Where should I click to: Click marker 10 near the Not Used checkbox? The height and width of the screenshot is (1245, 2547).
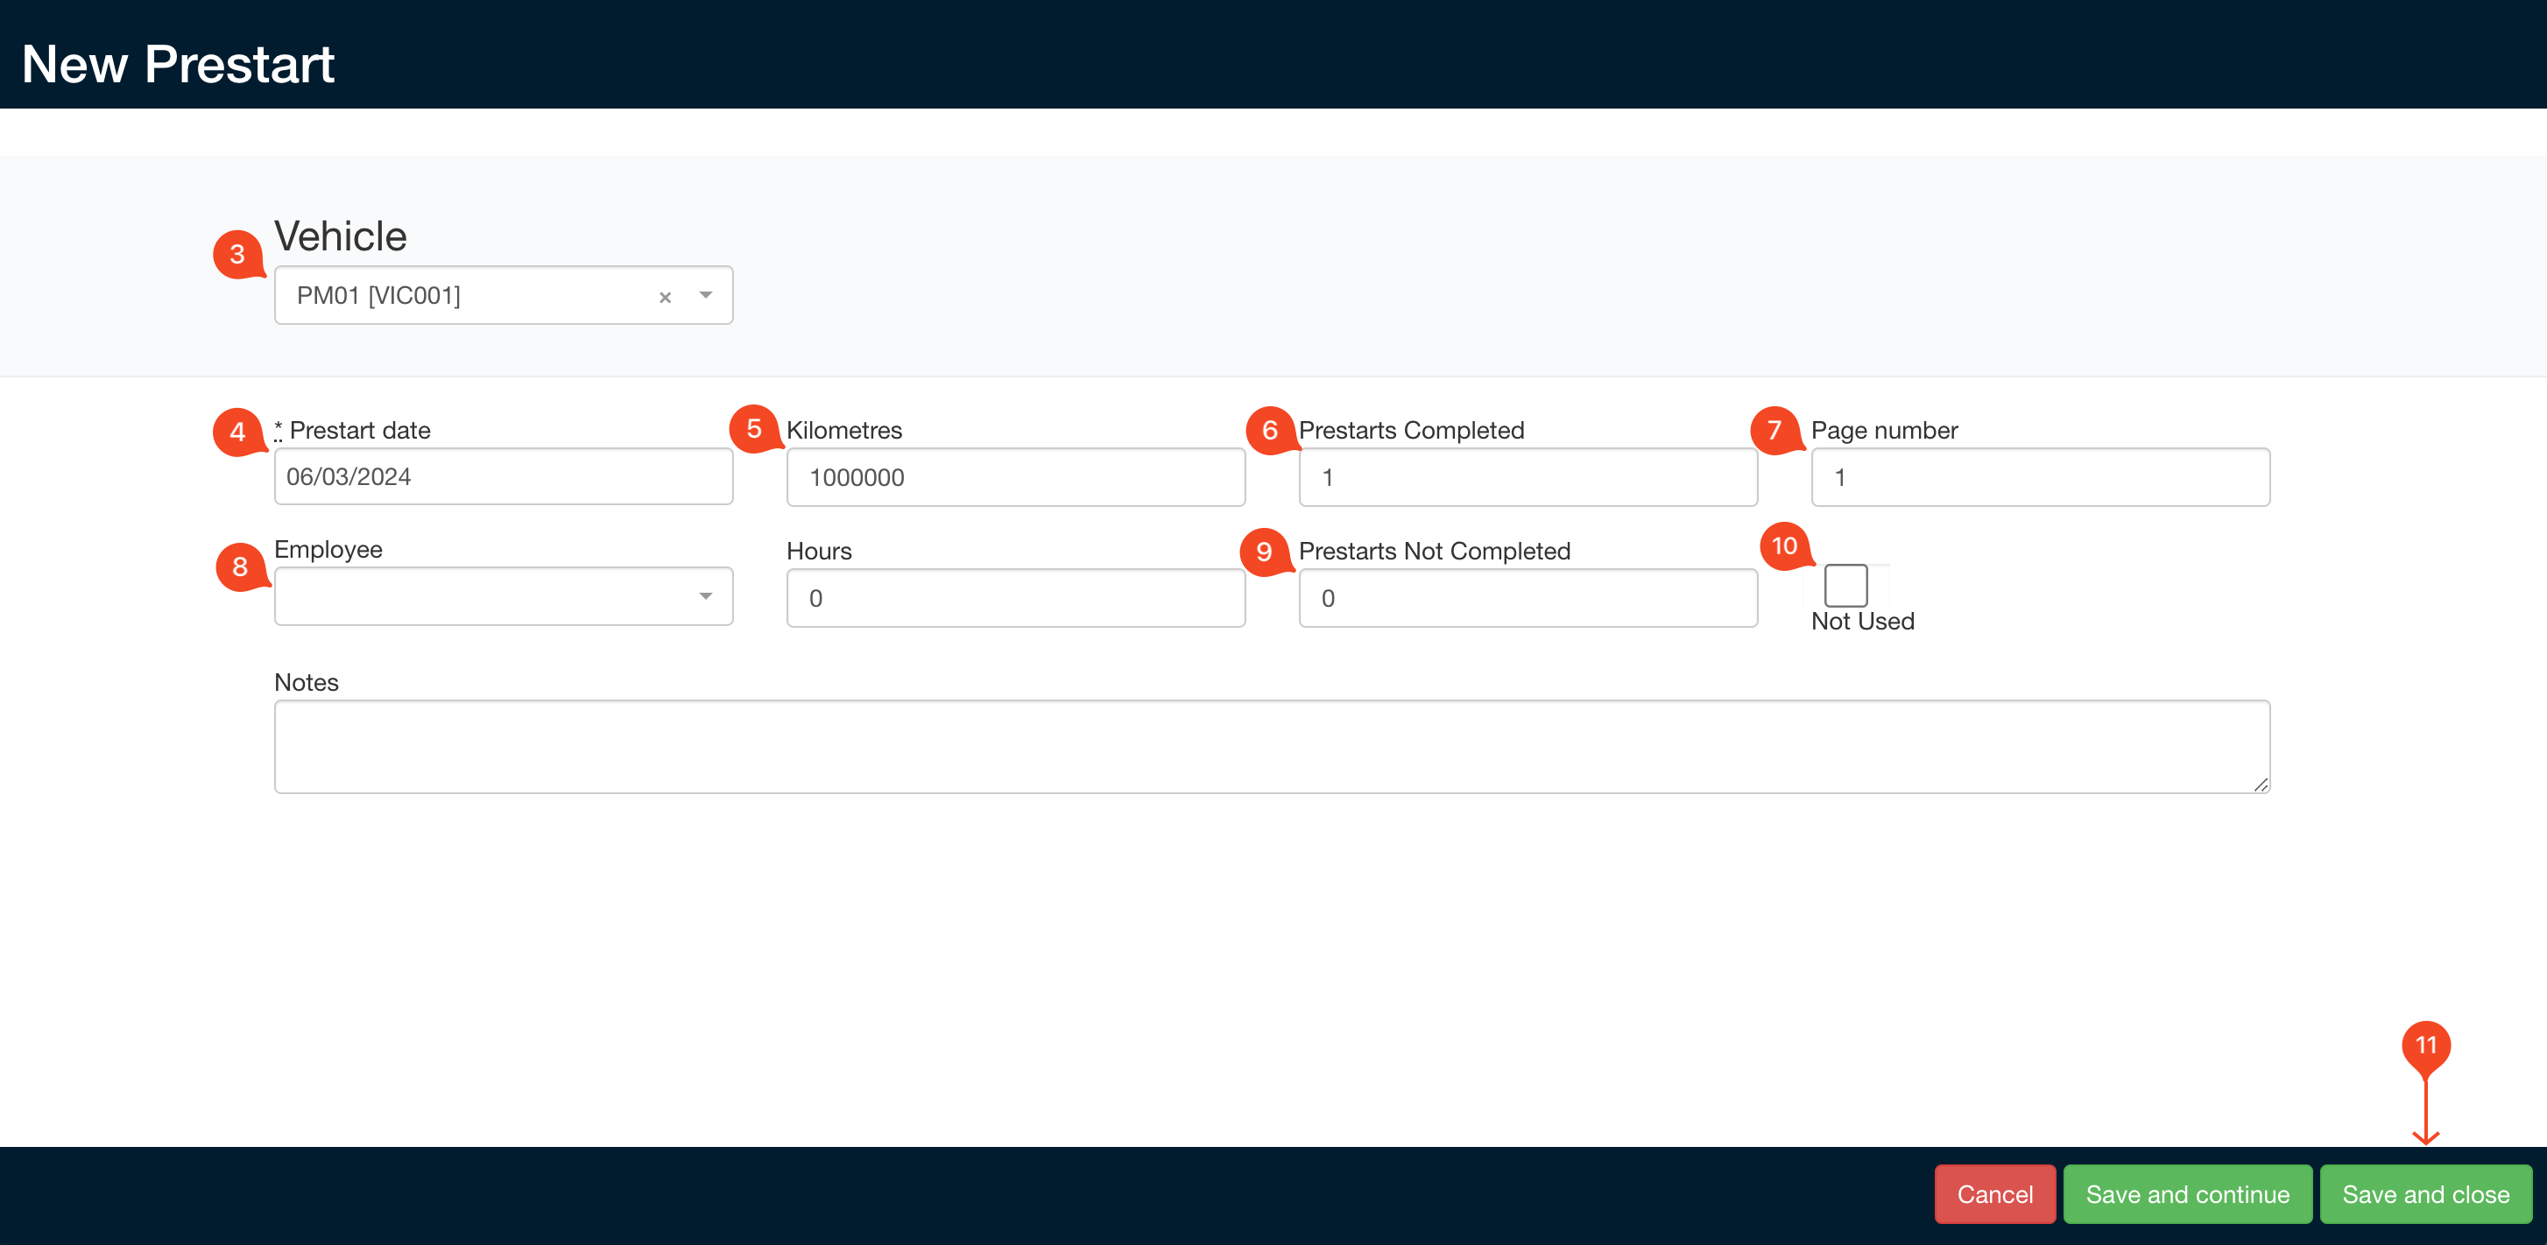[1785, 545]
